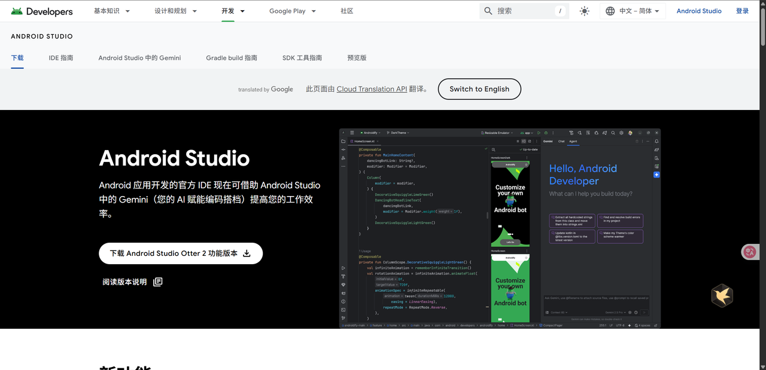Open the DarkTheme dropdown in IDE preview
This screenshot has height=370, width=766.
[397, 133]
